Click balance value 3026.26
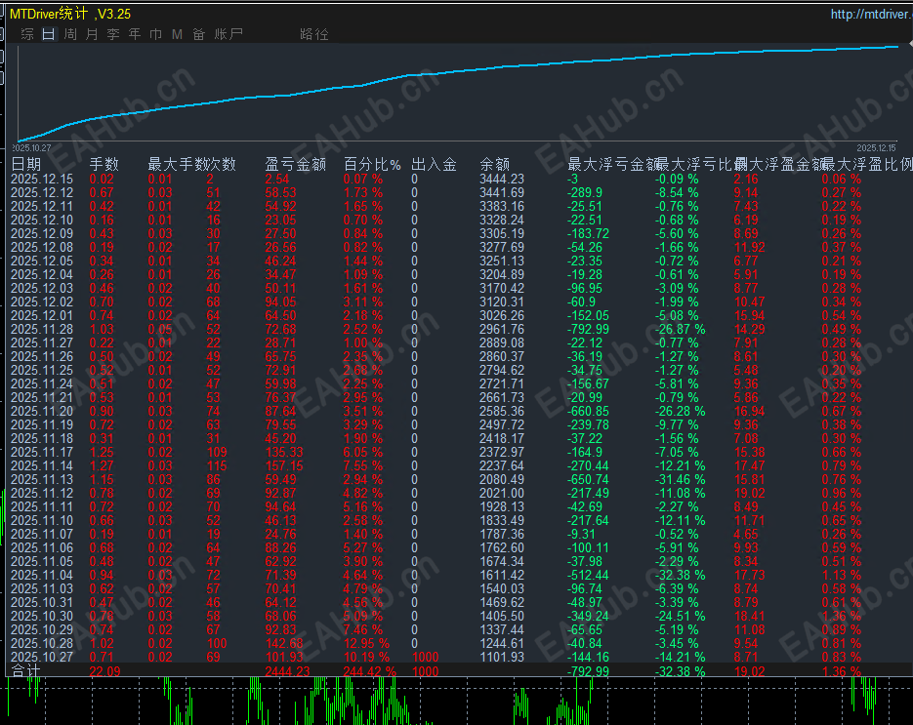This screenshot has height=725, width=913. click(x=501, y=315)
